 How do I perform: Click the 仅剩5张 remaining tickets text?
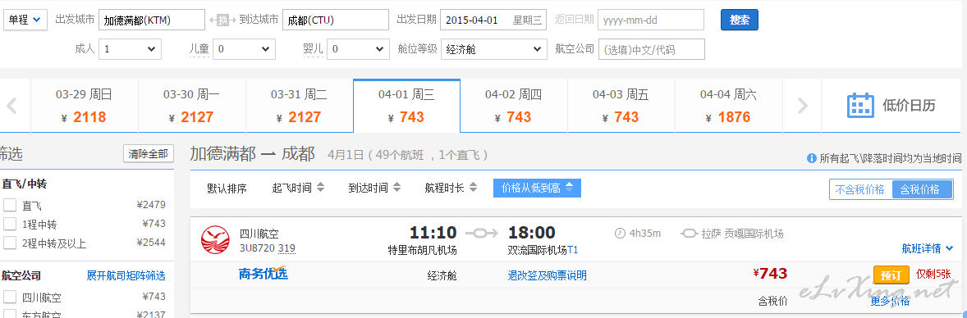(x=933, y=275)
